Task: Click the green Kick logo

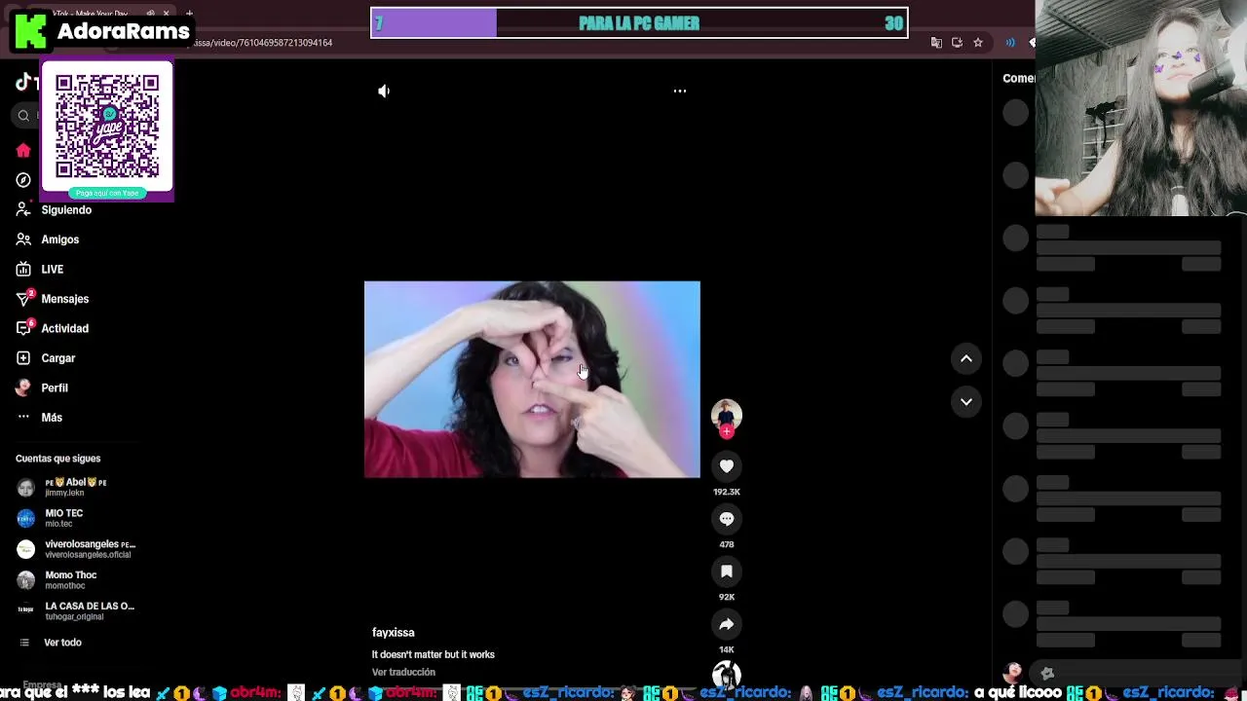Action: click(x=30, y=31)
